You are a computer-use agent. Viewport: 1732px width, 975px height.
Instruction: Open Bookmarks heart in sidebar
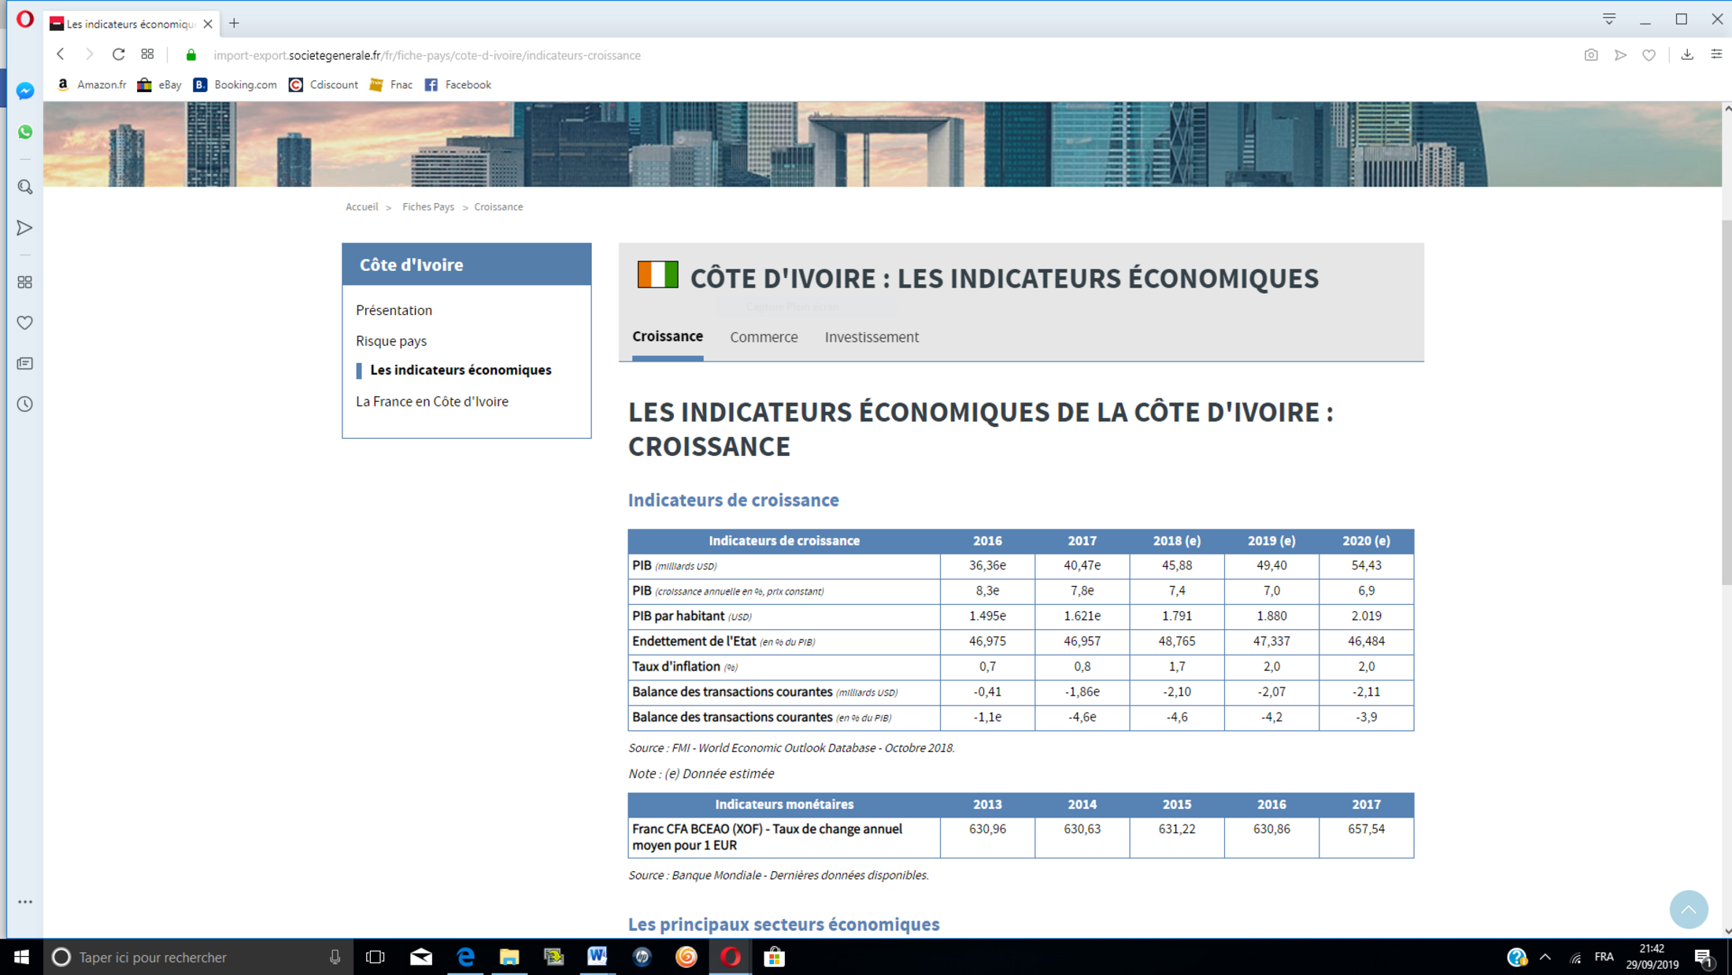[25, 323]
